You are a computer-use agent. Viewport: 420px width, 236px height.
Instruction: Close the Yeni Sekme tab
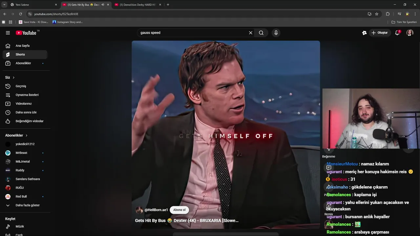click(56, 5)
